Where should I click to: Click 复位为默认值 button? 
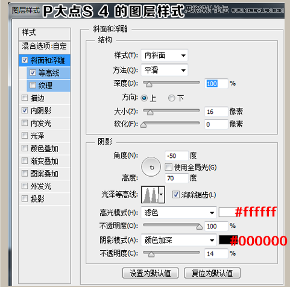coord(212,273)
